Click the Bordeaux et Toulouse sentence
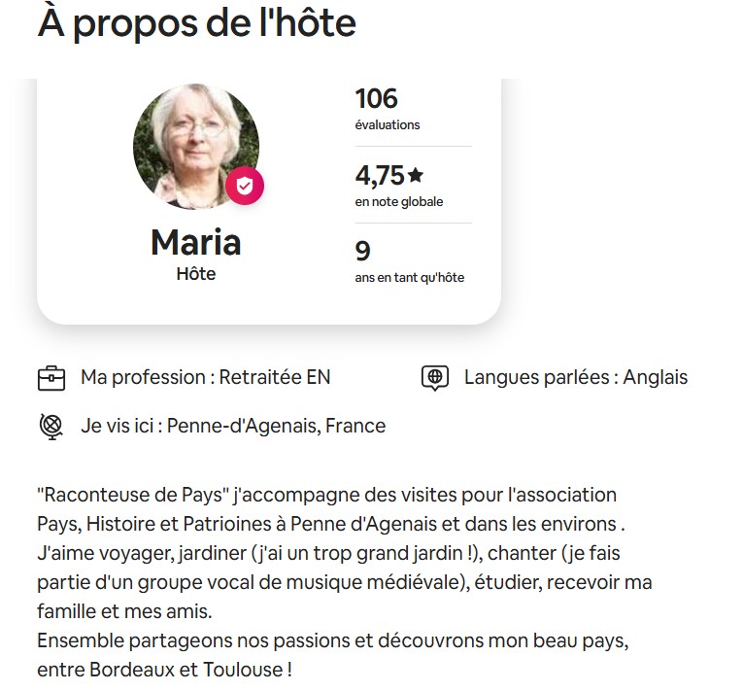 tap(332, 655)
